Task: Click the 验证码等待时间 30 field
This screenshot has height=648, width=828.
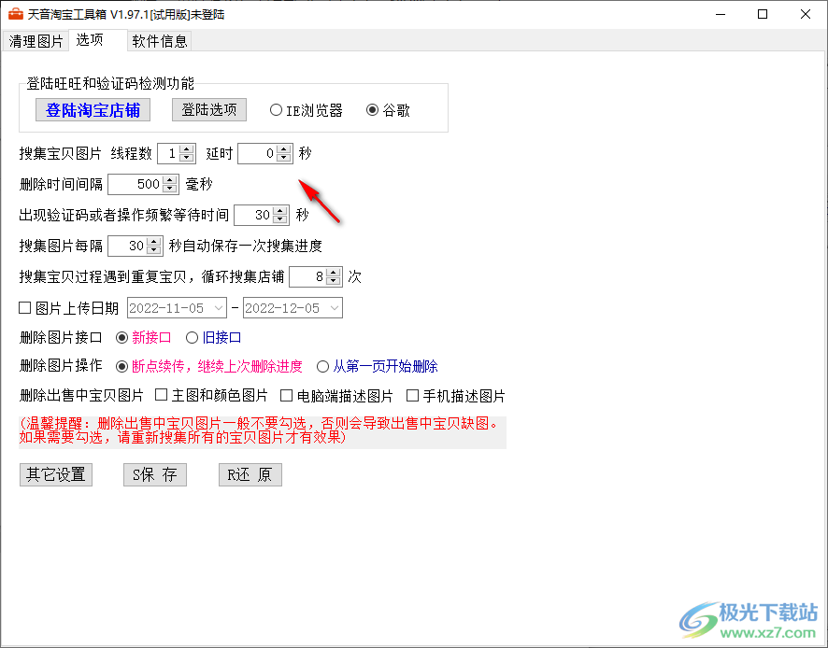Action: (x=254, y=215)
